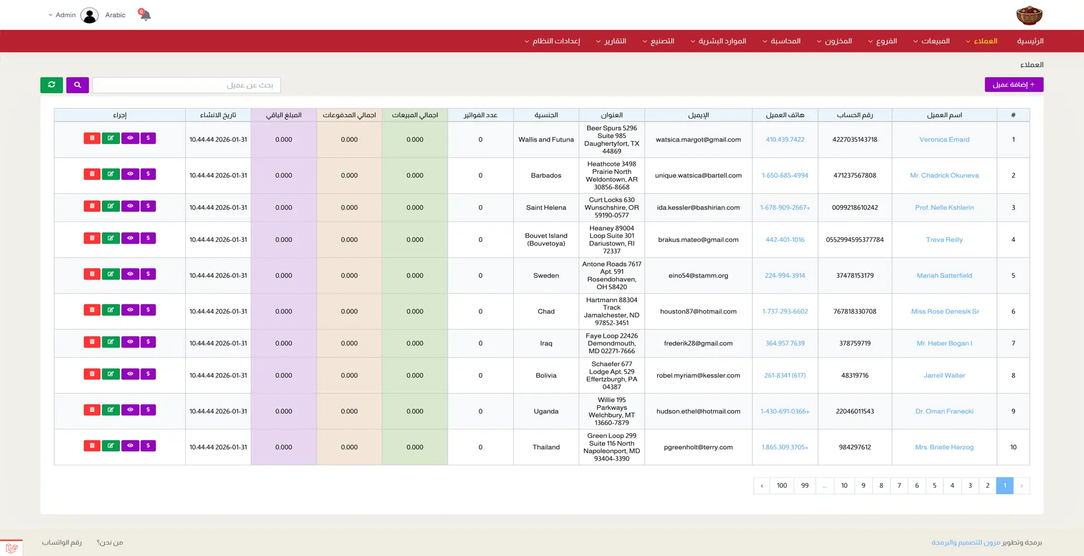The image size is (1084, 556).
Task: Open the notification bell icon
Action: click(145, 15)
